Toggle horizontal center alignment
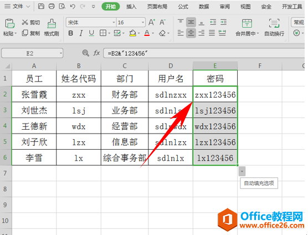Screen dimensions: 308x235 tap(191, 33)
